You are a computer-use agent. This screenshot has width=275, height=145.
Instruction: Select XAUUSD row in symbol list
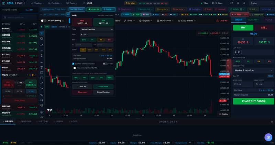(19, 49)
